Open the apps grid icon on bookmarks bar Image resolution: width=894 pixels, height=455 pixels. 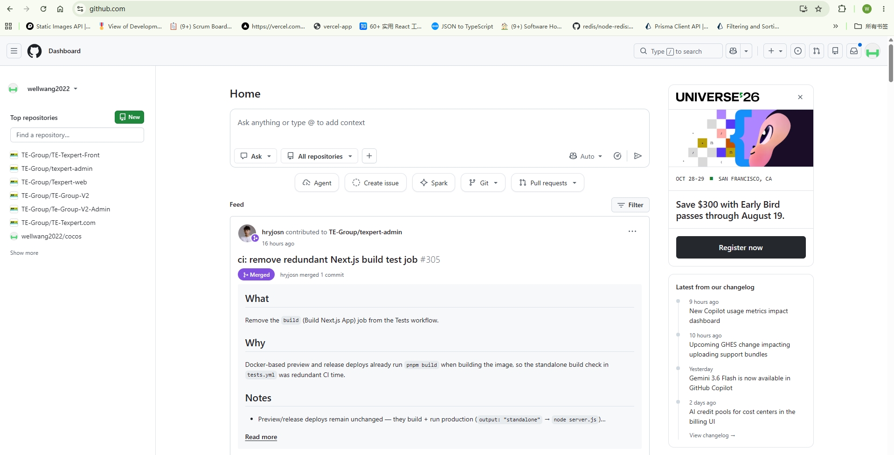[8, 26]
